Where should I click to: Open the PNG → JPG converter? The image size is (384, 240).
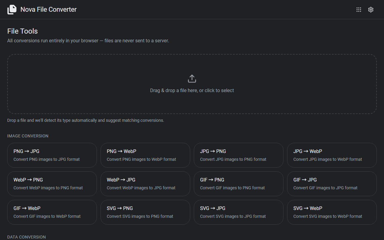click(52, 155)
